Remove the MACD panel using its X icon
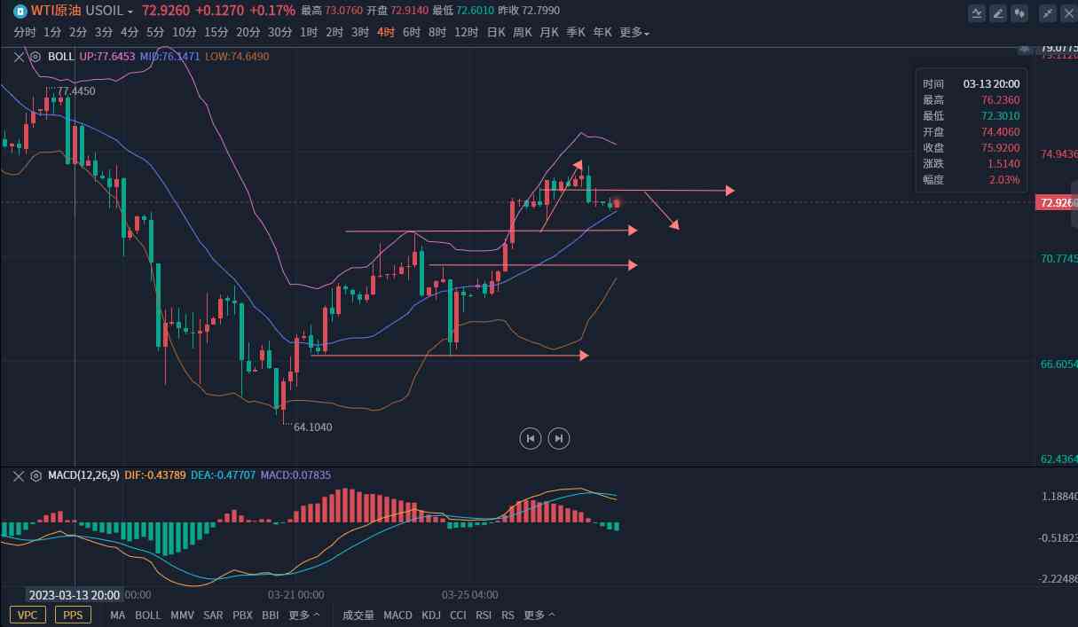The image size is (1078, 627). tap(20, 475)
